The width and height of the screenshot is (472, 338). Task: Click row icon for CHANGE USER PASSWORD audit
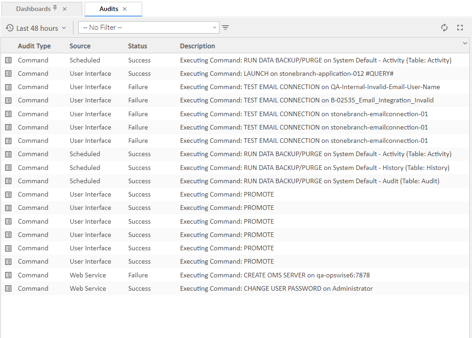point(8,288)
